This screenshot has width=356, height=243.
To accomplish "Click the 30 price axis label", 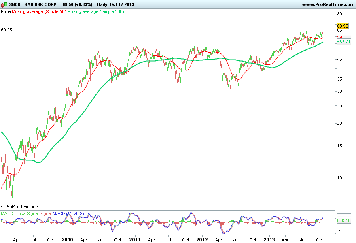I will pos(339,91).
